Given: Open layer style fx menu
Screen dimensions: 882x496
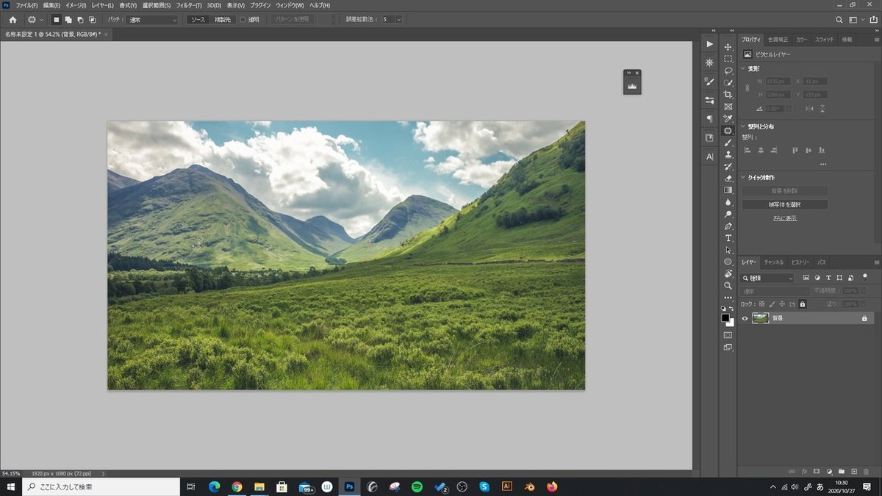Looking at the screenshot, I should [x=805, y=471].
